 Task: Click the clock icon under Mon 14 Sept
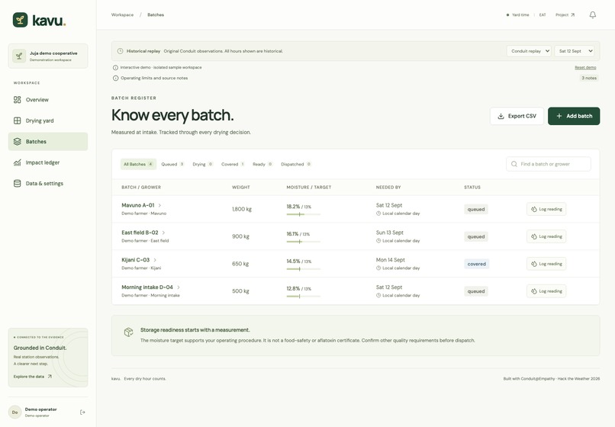(378, 268)
